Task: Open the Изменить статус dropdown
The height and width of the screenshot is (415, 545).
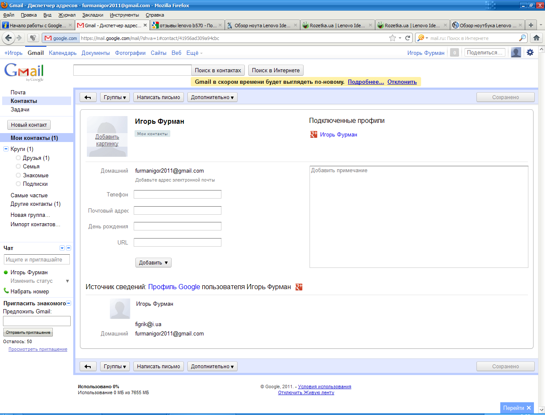Action: click(67, 281)
